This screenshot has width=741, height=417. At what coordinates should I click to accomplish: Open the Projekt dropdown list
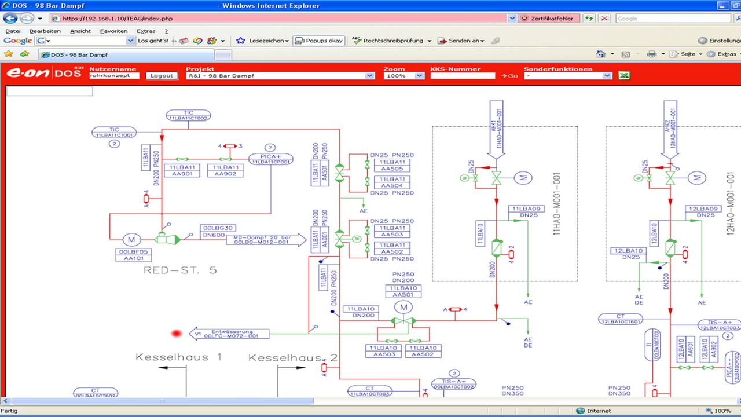[370, 76]
